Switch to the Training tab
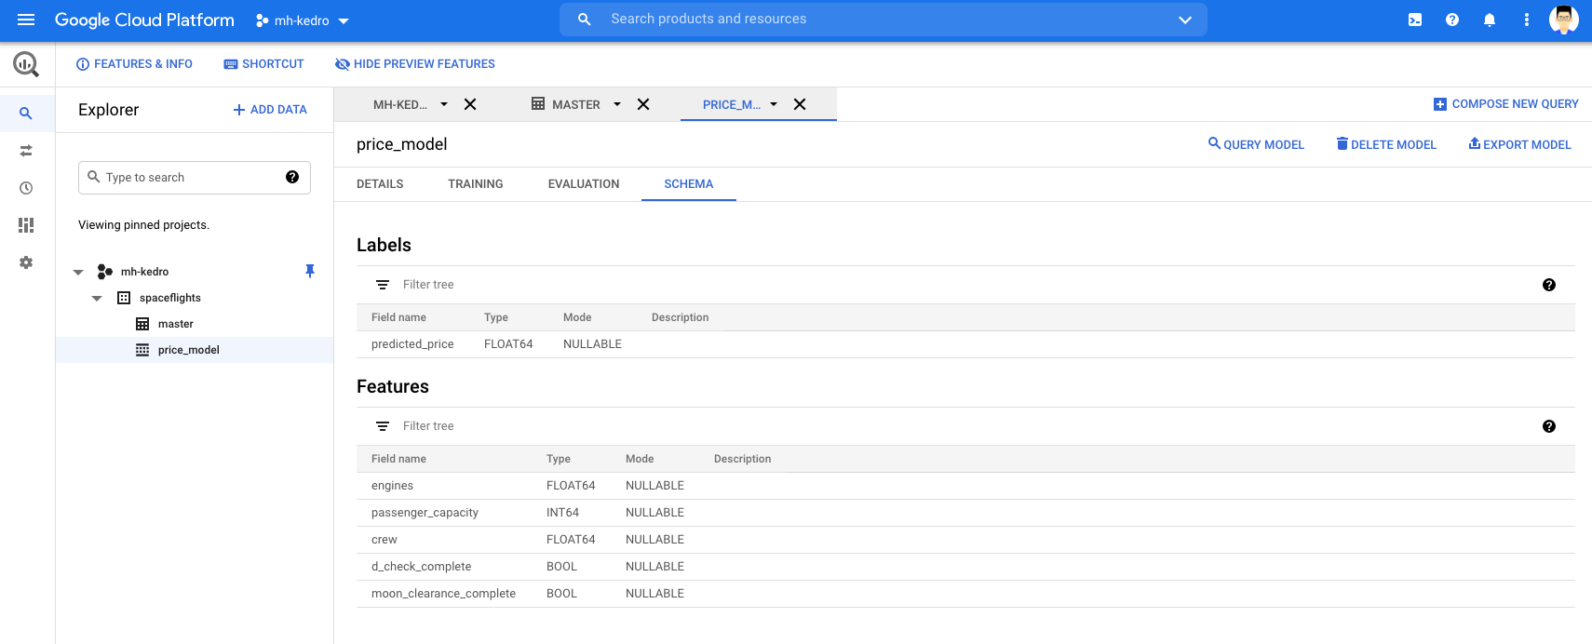 tap(475, 184)
